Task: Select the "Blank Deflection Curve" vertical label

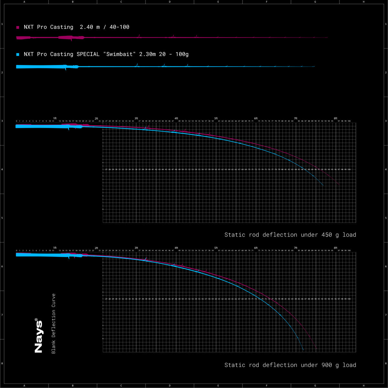Action: point(54,324)
